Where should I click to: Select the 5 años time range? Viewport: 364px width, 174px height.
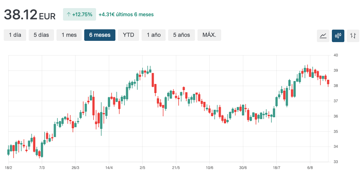(x=182, y=35)
